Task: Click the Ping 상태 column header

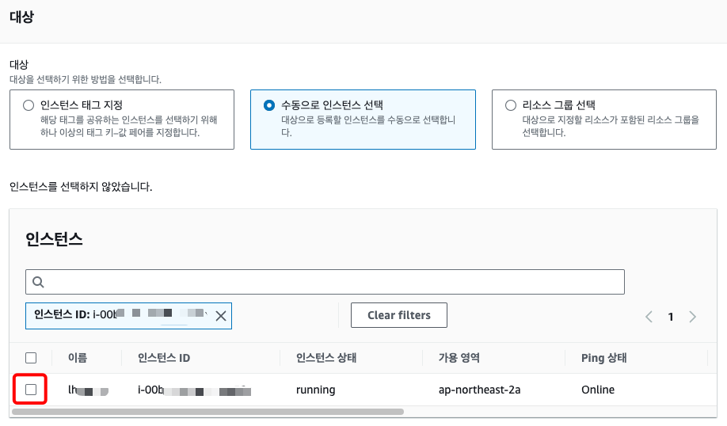Action: [603, 358]
